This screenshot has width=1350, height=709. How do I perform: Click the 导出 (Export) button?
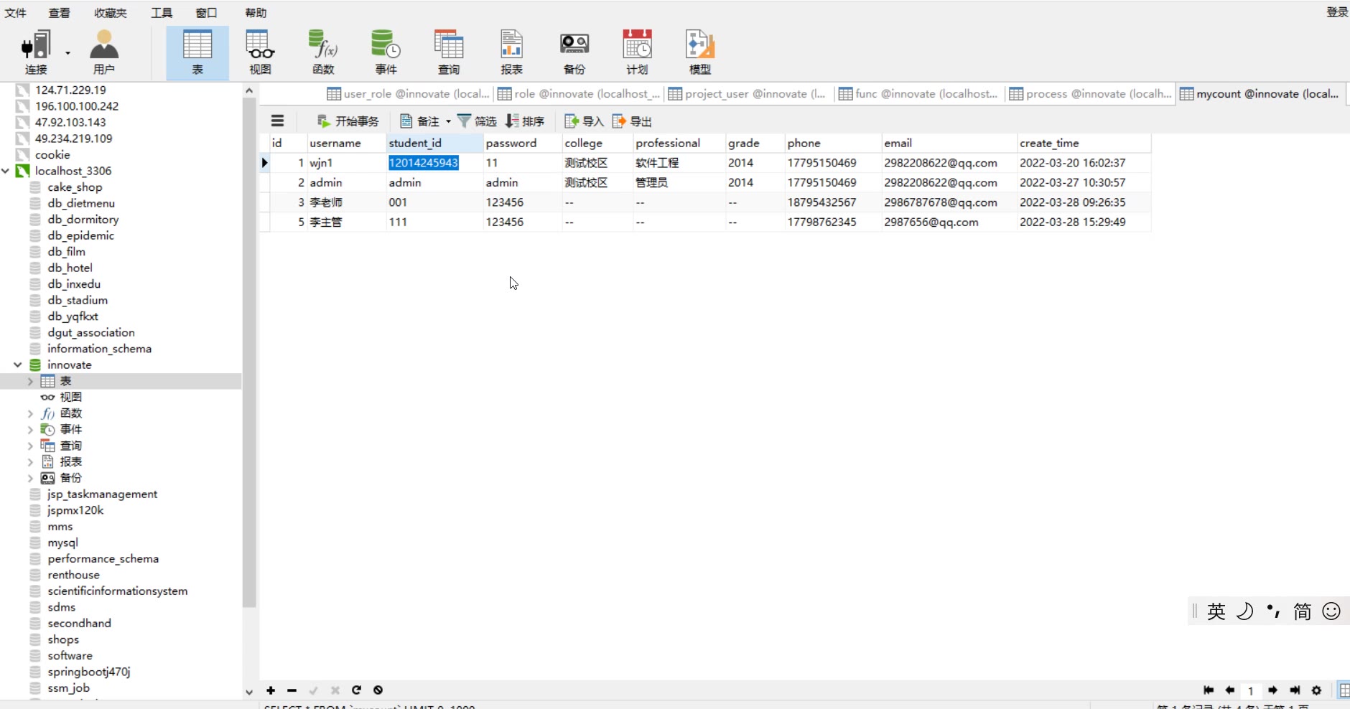pyautogui.click(x=632, y=121)
